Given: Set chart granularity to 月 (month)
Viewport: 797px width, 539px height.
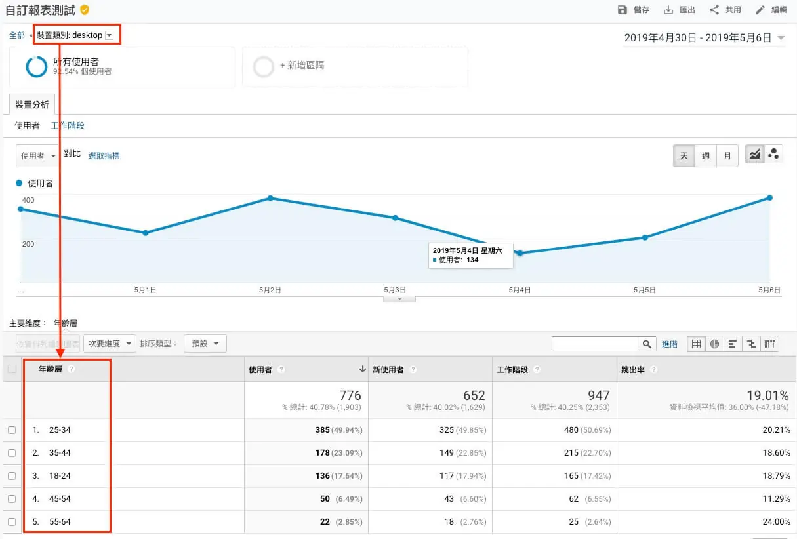Looking at the screenshot, I should click(x=727, y=155).
